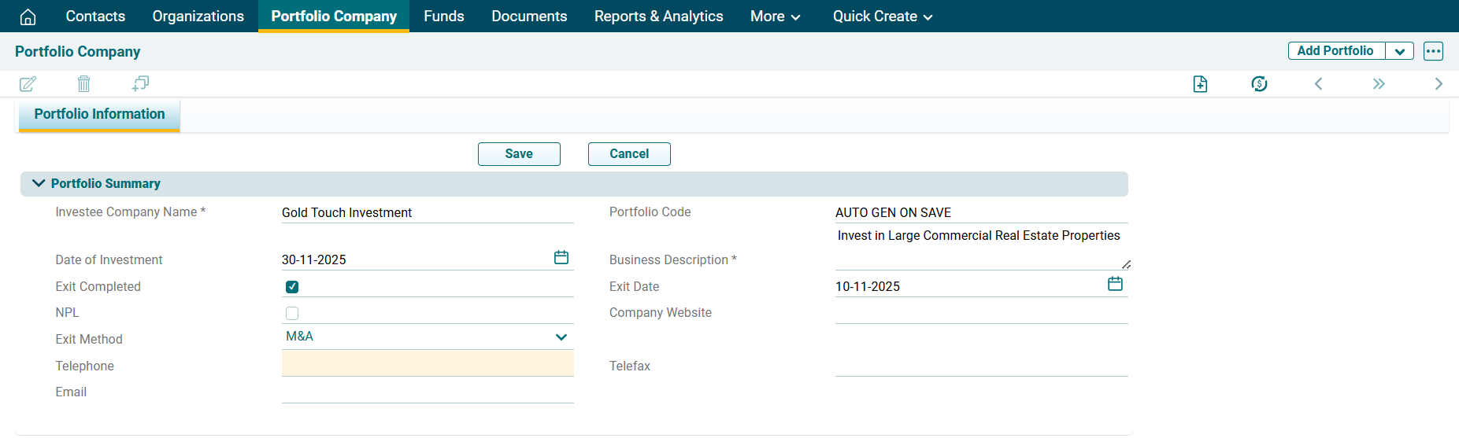Click the delete trash icon

point(84,84)
